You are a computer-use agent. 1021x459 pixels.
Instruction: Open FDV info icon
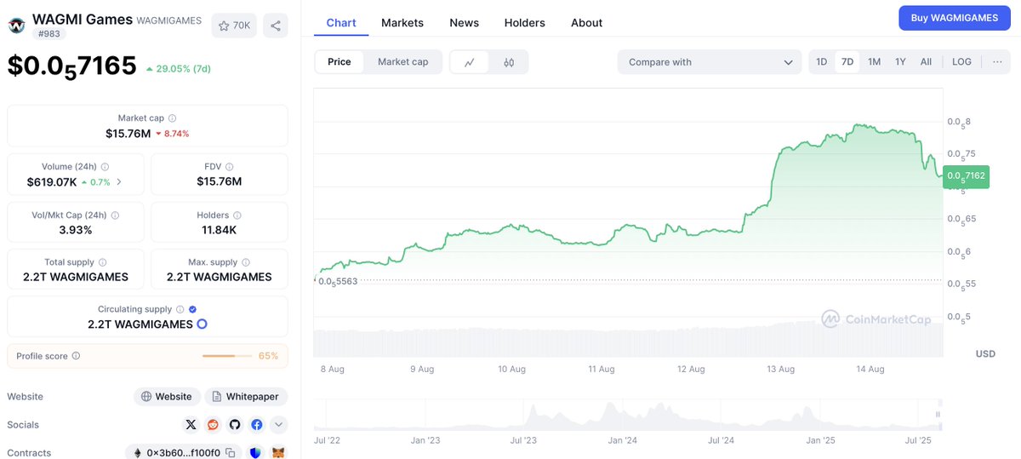click(230, 167)
